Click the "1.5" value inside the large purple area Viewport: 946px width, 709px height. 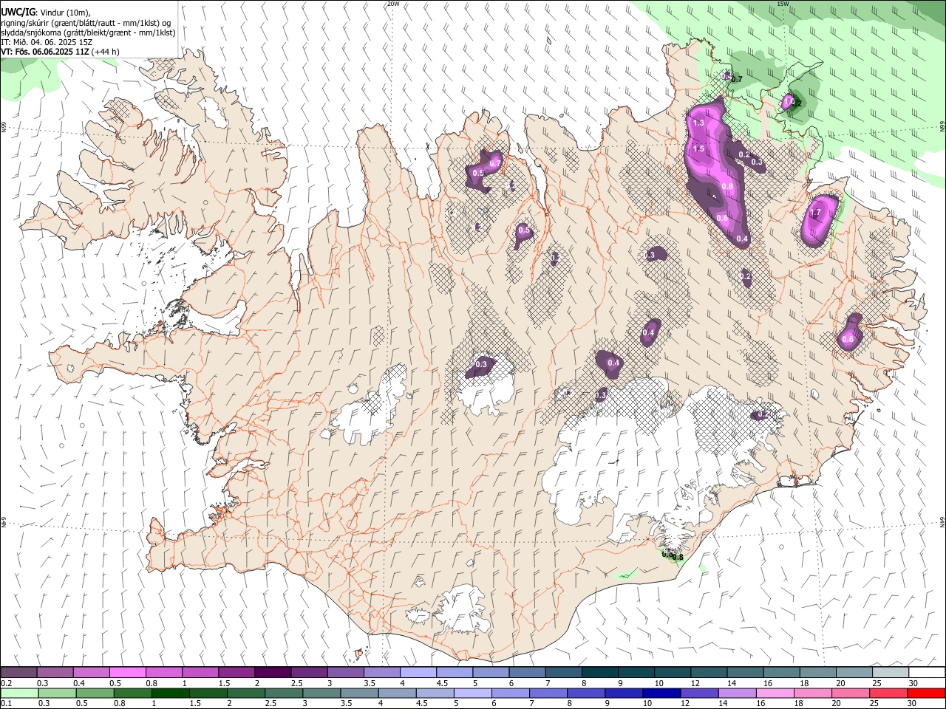(x=698, y=149)
